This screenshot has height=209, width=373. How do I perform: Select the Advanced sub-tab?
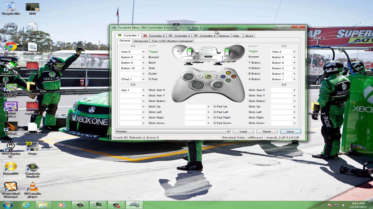141,41
